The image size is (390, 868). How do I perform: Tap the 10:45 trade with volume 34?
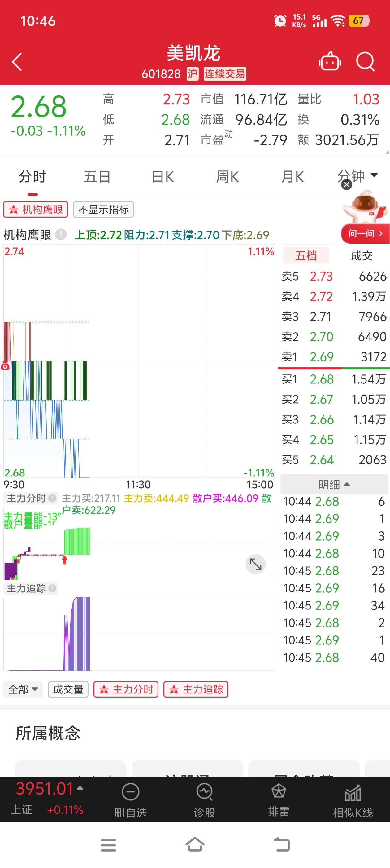pos(334,605)
